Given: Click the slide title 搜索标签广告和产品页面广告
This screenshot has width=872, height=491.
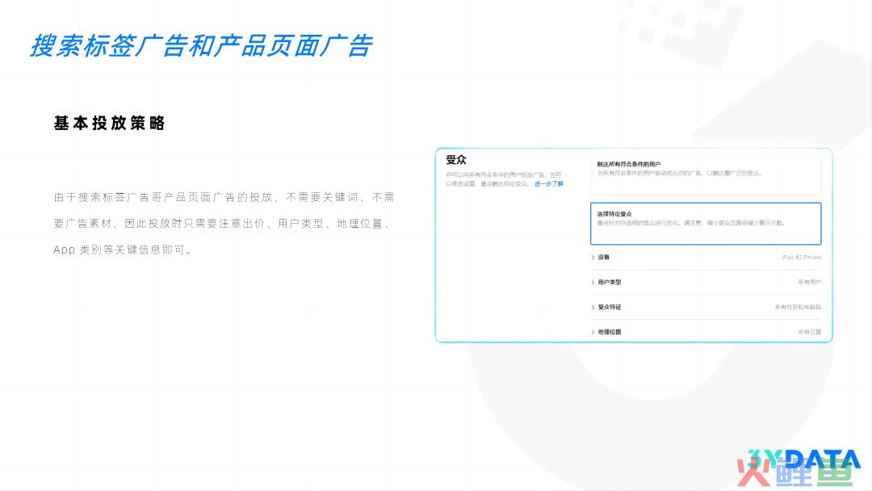Looking at the screenshot, I should click(201, 45).
